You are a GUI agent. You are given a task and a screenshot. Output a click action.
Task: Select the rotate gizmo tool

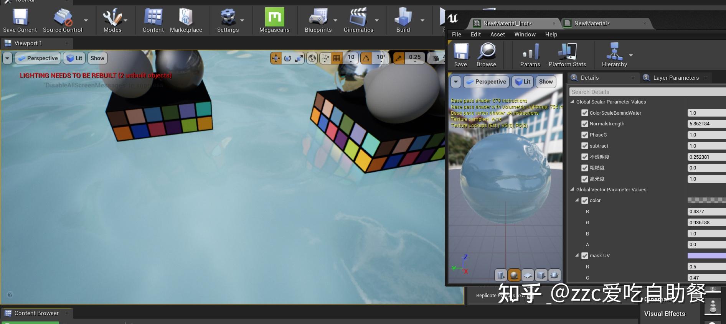287,58
